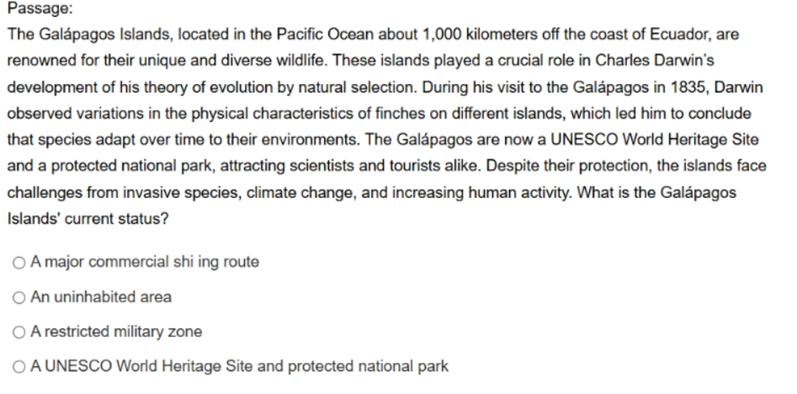This screenshot has height=394, width=797.
Task: Click the words 'natural selection' in the passage
Action: [x=358, y=88]
